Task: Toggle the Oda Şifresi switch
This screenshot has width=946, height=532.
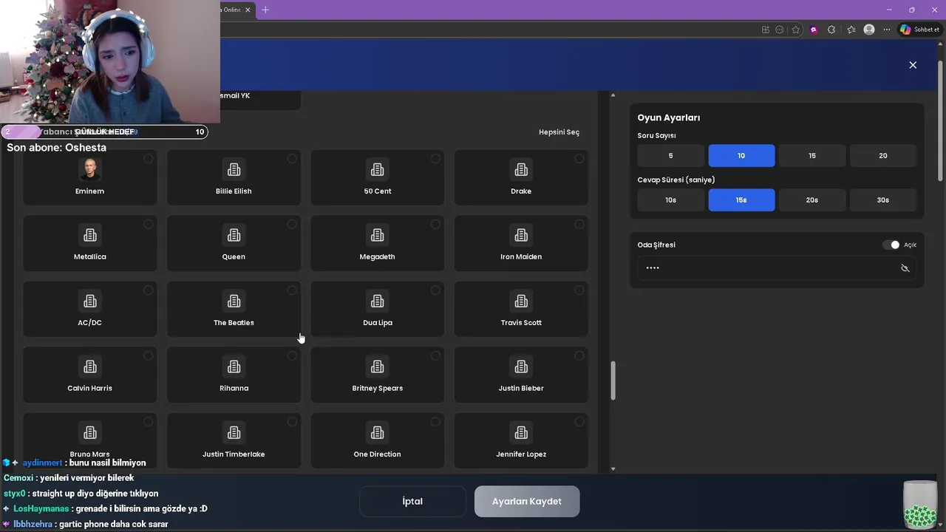Action: 891,245
